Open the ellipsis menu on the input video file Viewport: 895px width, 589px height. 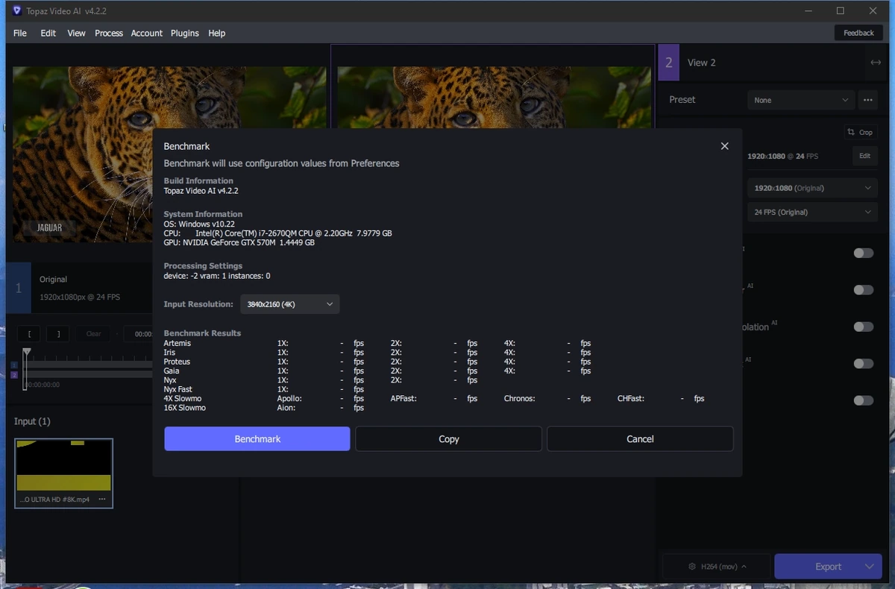102,500
